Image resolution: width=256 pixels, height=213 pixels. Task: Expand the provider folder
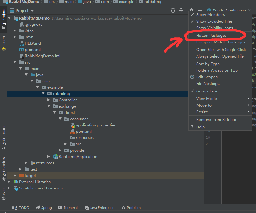coord(60,150)
